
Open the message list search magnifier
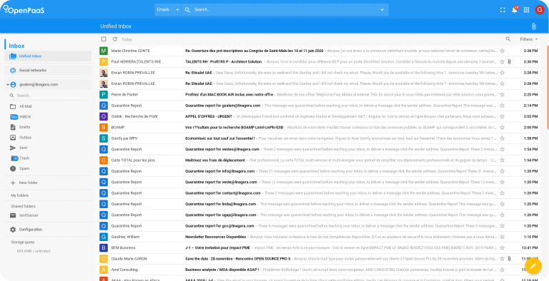coord(508,39)
